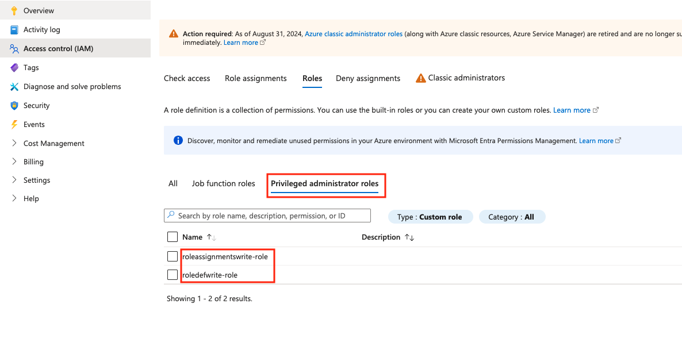682x346 pixels.
Task: Expand the Settings section chevron
Action: 14,180
